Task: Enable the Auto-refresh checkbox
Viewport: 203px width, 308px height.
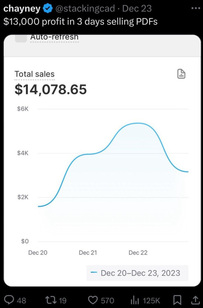Action: [21, 38]
